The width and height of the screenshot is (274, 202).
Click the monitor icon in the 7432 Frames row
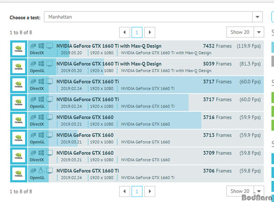pos(49,46)
